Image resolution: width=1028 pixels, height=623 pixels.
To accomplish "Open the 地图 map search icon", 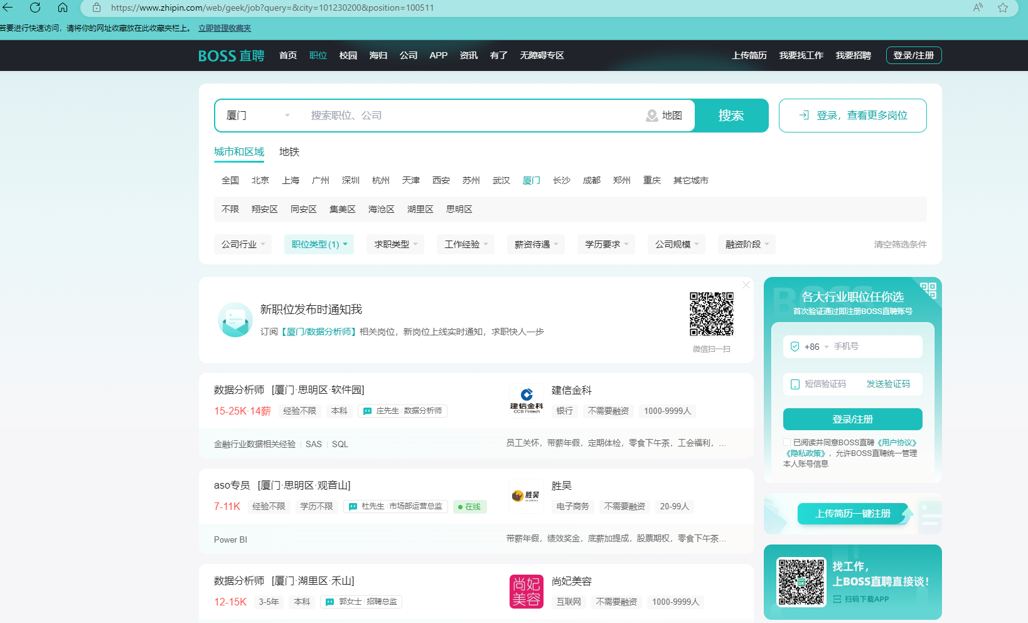I will tap(664, 116).
